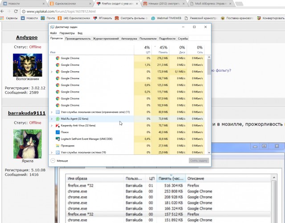285x223 pixels.
Task: Expand the Mail.Ru Agent process group
Action: (x=52, y=119)
